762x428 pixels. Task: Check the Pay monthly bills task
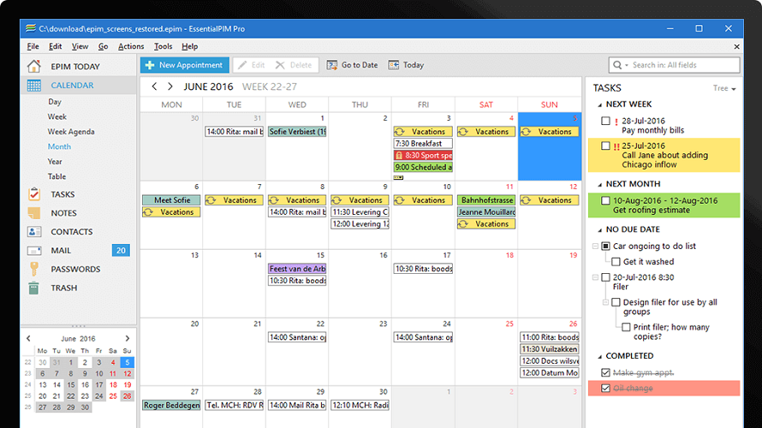pos(605,121)
